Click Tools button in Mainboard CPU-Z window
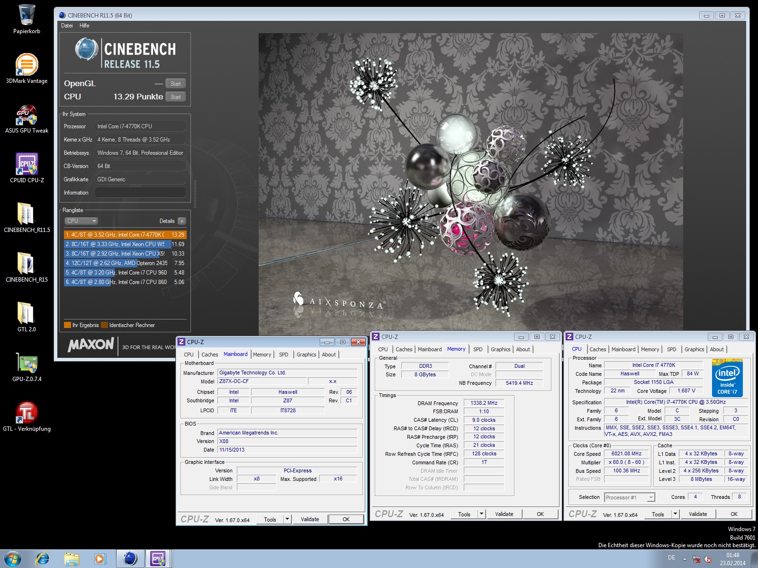This screenshot has height=568, width=758. 270,519
